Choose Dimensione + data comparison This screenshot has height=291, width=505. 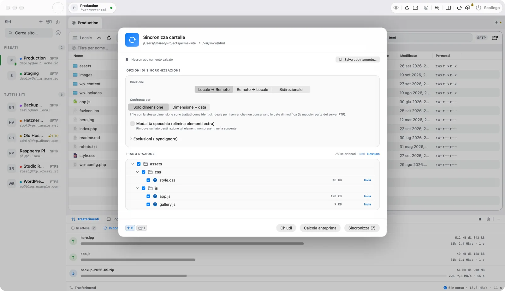point(189,107)
